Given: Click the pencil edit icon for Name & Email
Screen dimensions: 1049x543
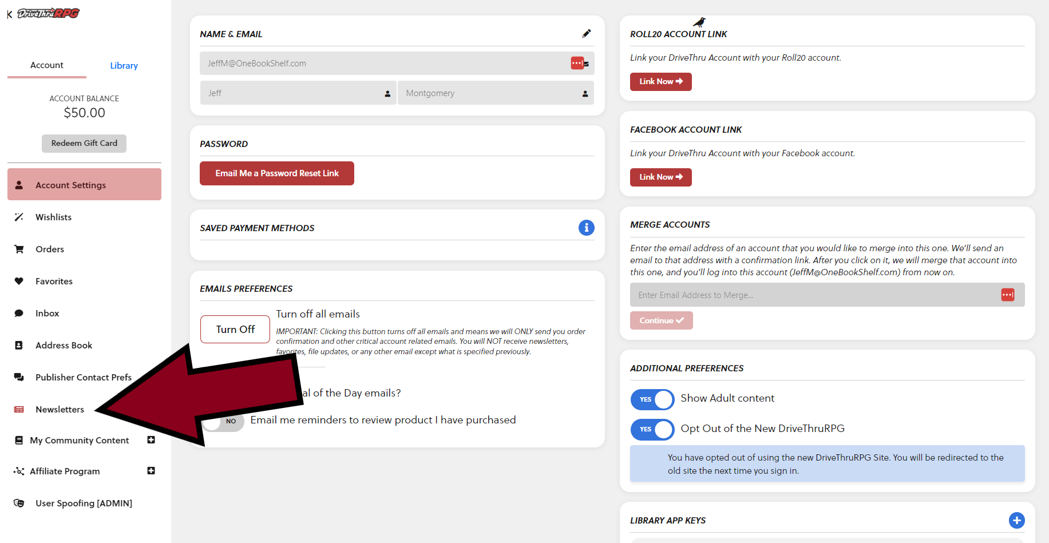Looking at the screenshot, I should pyautogui.click(x=586, y=34).
